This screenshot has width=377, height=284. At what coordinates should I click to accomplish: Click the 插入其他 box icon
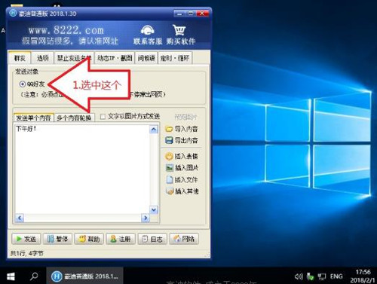tap(170, 191)
